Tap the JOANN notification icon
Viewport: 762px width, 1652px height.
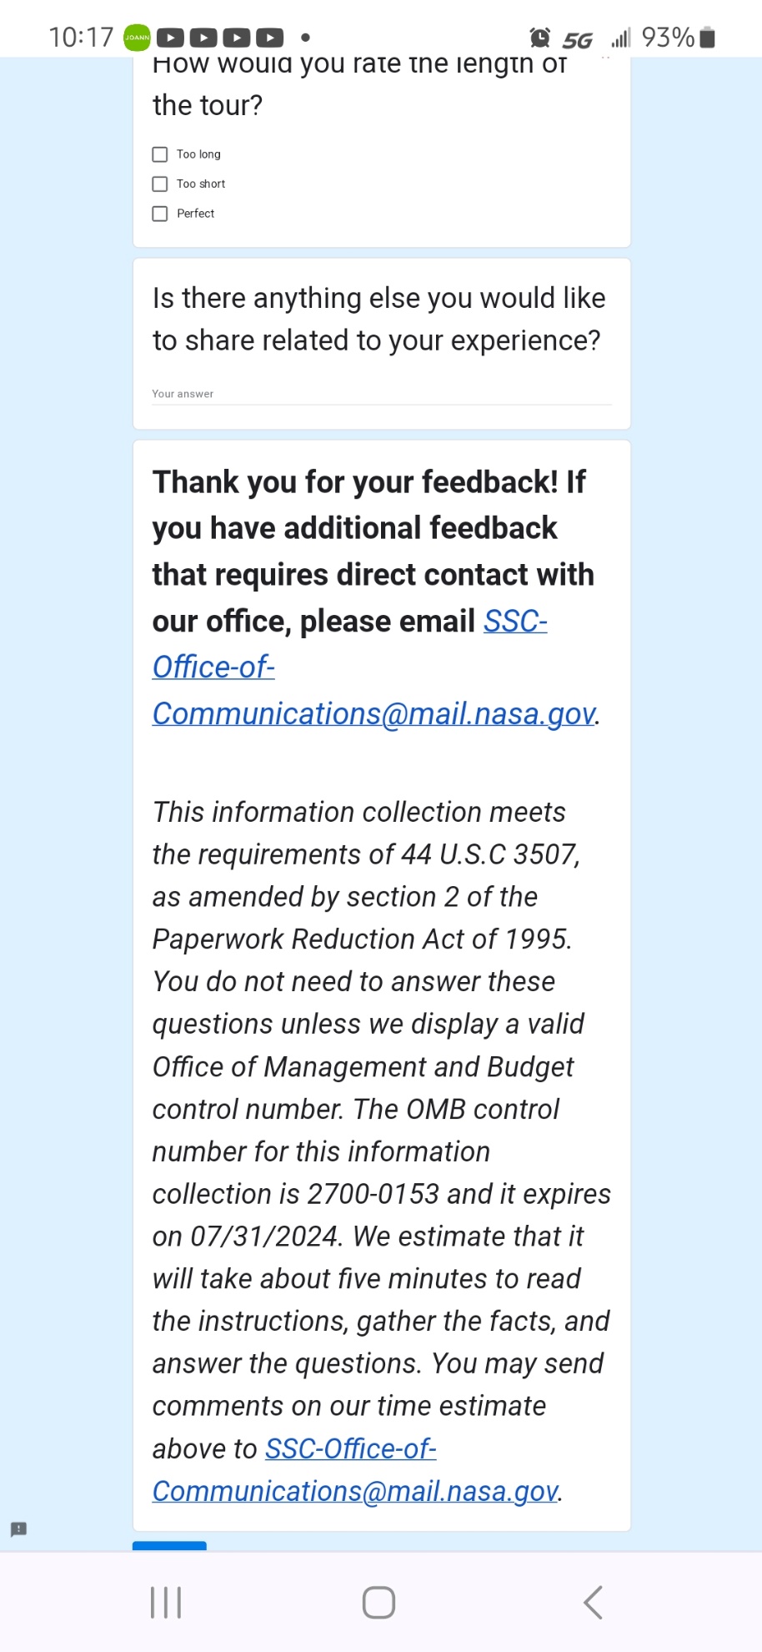(138, 38)
